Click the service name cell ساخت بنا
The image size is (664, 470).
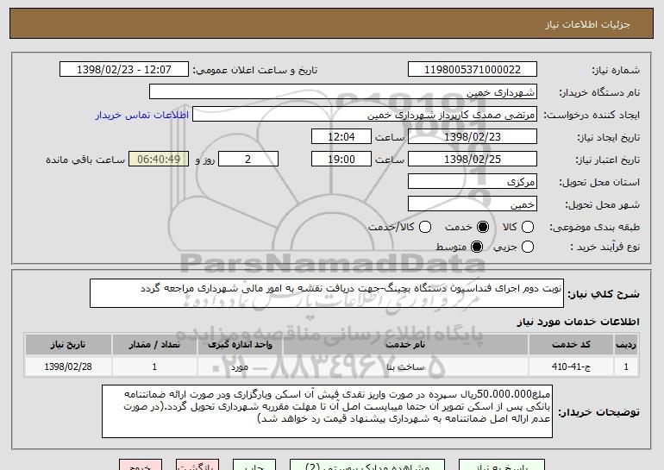[x=405, y=367]
